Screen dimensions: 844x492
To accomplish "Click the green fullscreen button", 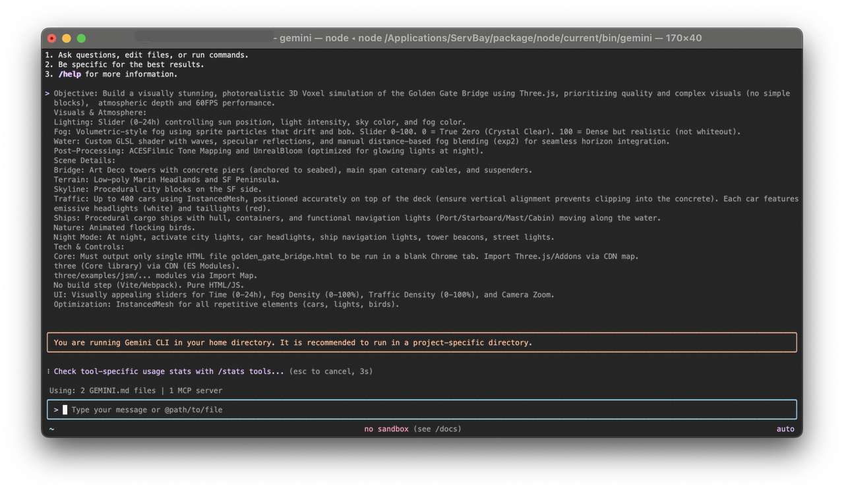I will coord(80,38).
